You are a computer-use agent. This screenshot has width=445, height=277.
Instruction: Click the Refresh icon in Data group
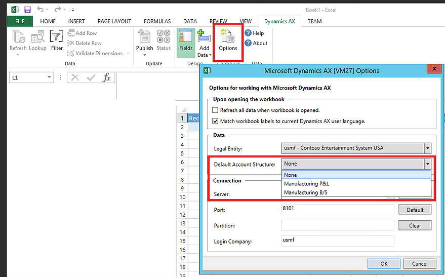coord(18,37)
